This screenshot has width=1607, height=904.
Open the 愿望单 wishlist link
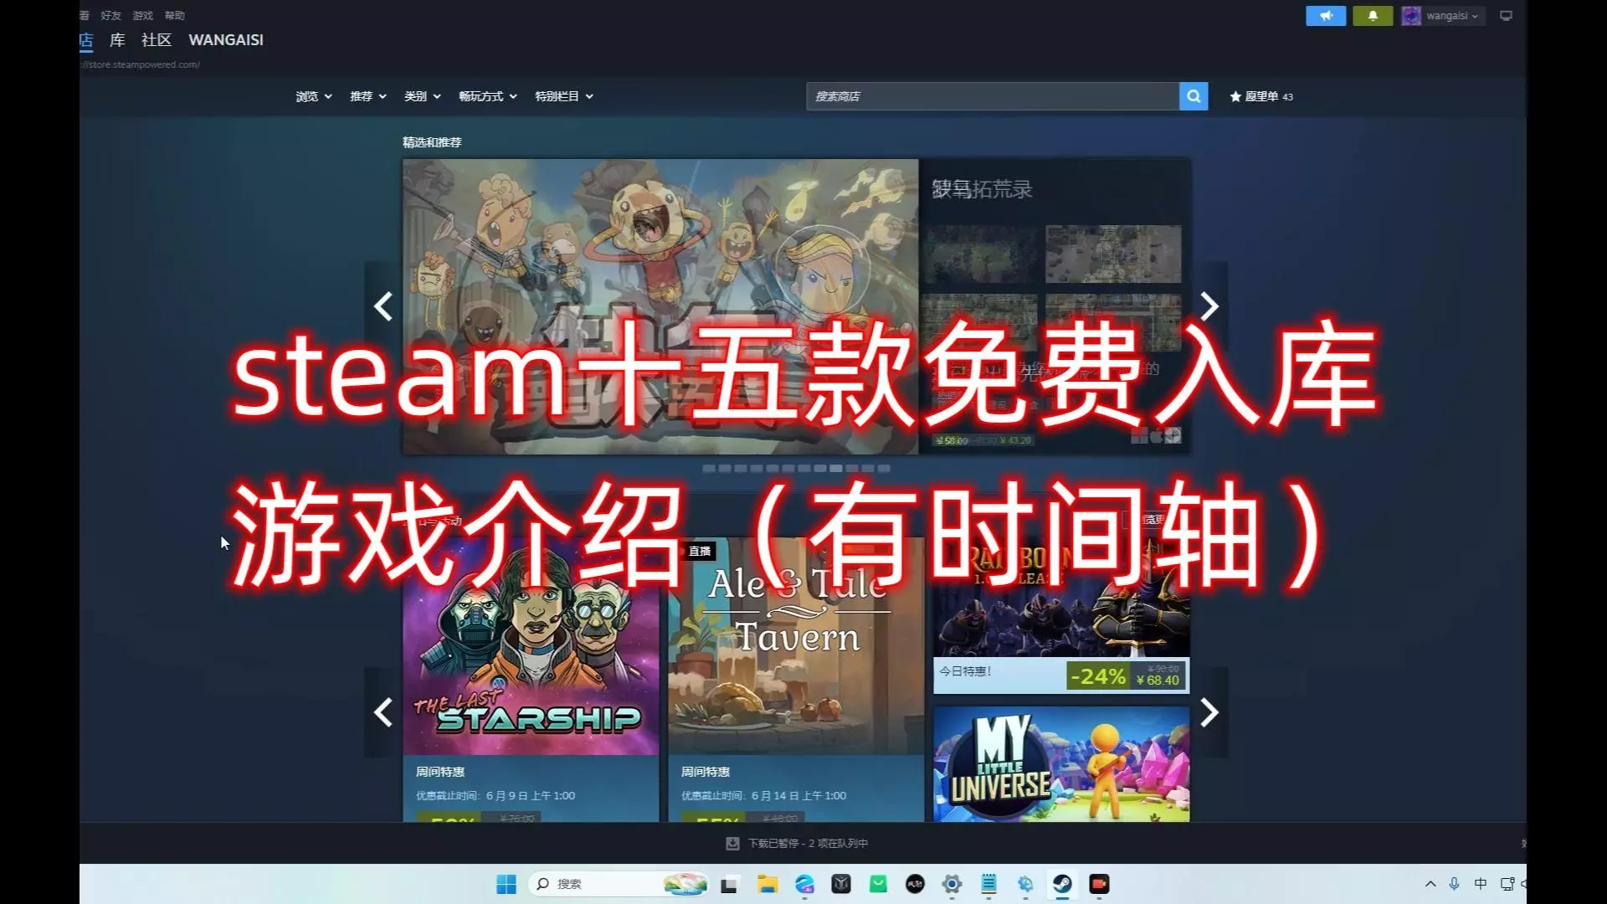(x=1261, y=96)
